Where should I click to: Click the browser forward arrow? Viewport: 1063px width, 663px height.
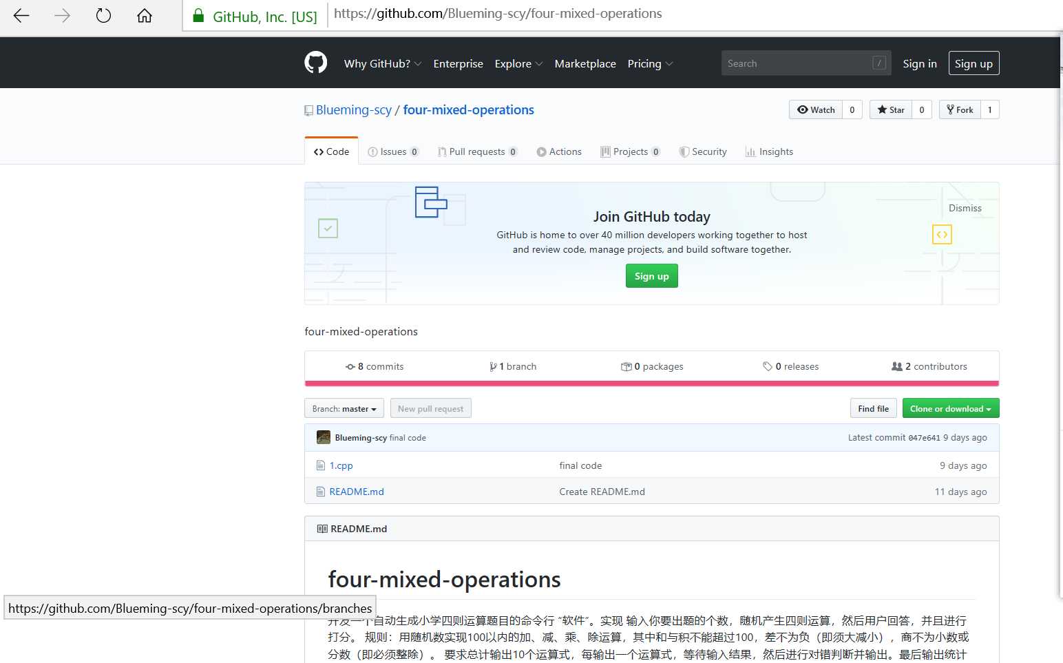point(62,15)
